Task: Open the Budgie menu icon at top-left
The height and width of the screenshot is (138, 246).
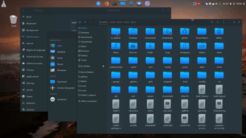Action: (4, 4)
